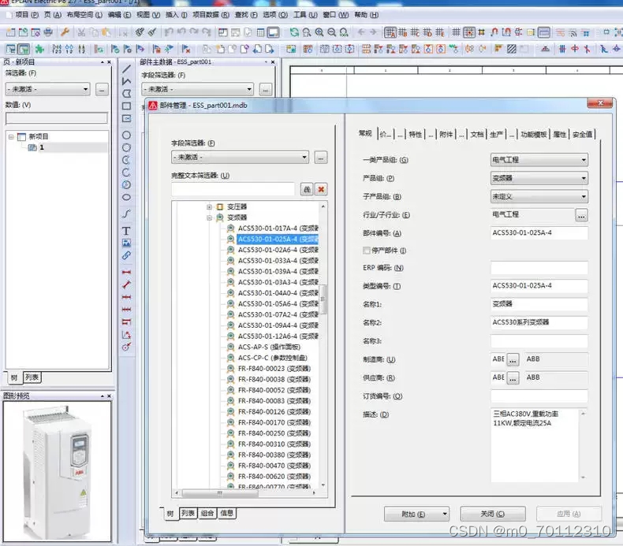The image size is (623, 546).
Task: Open the 产品组 dropdown showing 变频器
Action: (539, 178)
